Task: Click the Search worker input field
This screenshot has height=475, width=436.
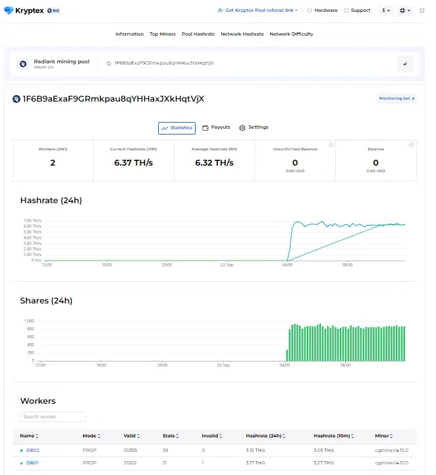Action: [x=53, y=417]
